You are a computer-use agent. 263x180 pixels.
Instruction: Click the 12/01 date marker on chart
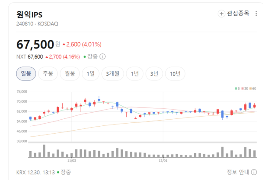163,160
